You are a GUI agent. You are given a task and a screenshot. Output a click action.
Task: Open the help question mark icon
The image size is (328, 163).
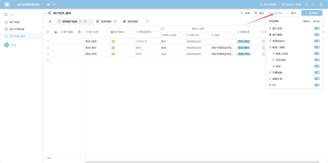[306, 4]
